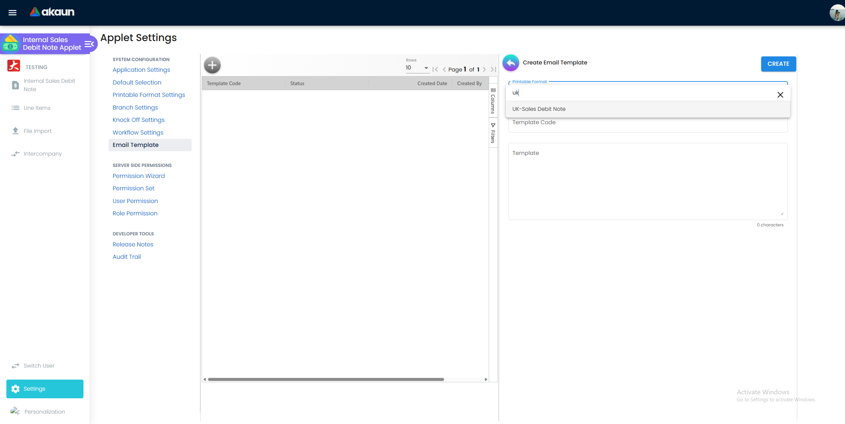Open Knock Off Settings link
Viewport: 845px width, 424px height.
pyautogui.click(x=139, y=120)
